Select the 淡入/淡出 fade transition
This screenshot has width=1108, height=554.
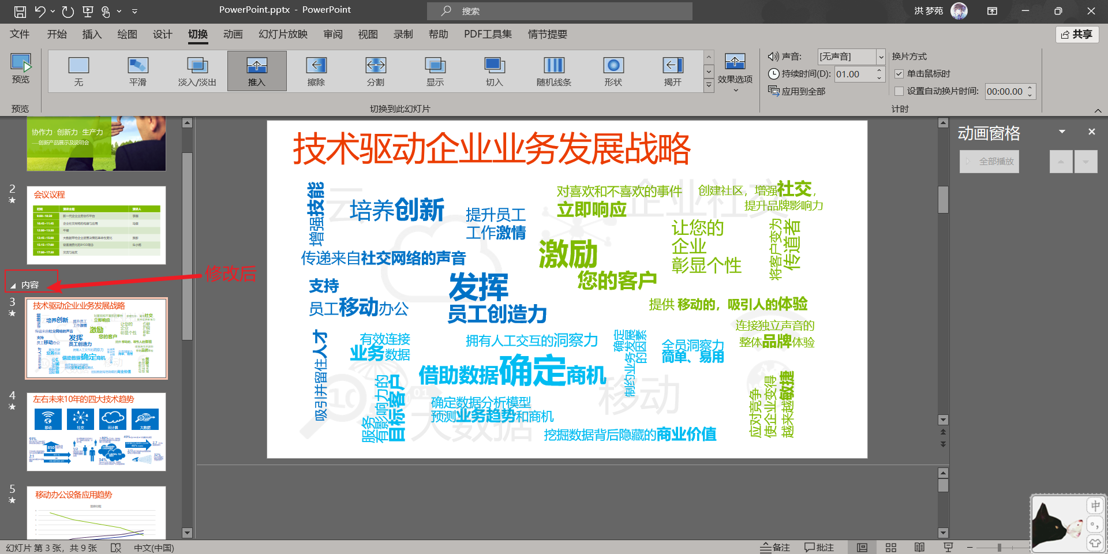click(x=197, y=71)
